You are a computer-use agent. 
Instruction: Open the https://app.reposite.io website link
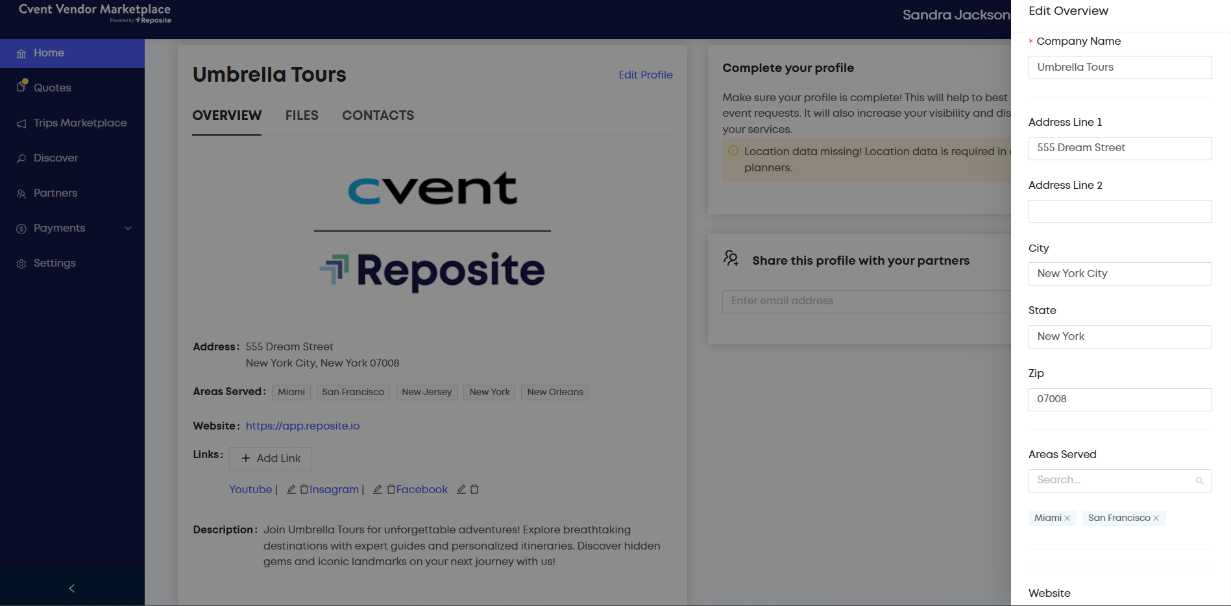click(302, 426)
